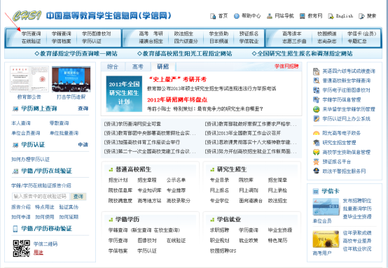Viewport: 388px width, 268px height.
Task: Click 网上调剂 under 研究生招生
Action: [x=249, y=190]
